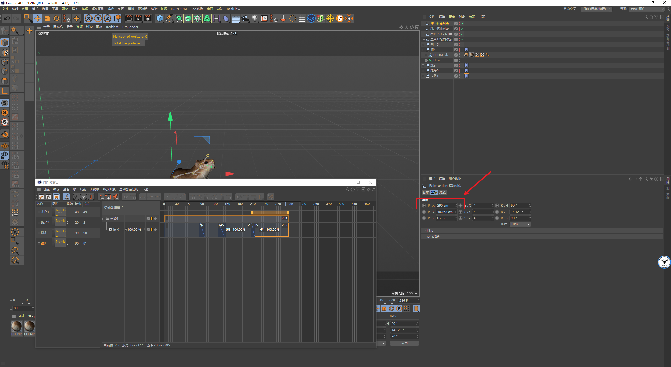
Task: Click the Light bulb object icon
Action: tap(255, 18)
